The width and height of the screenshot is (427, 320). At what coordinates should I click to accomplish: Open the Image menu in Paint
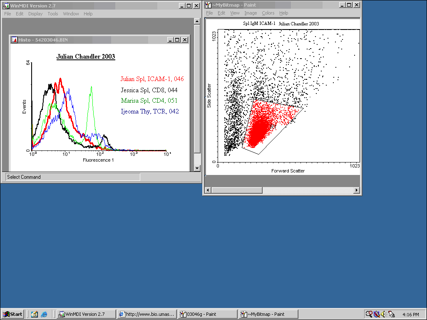point(251,13)
